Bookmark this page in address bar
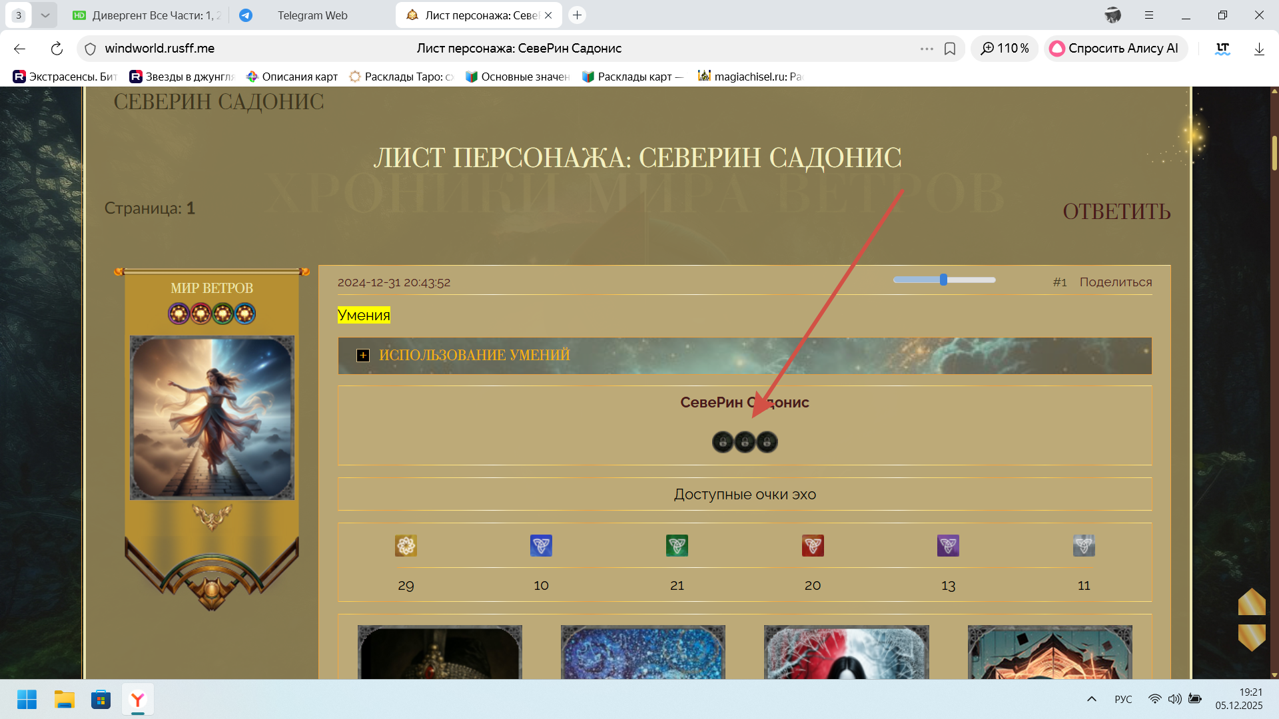 [x=950, y=49]
